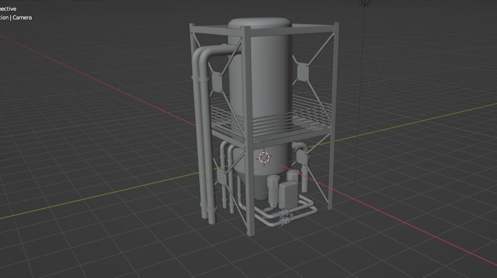The height and width of the screenshot is (278, 497).
Task: Select the front vertical frame column
Action: pos(249,131)
